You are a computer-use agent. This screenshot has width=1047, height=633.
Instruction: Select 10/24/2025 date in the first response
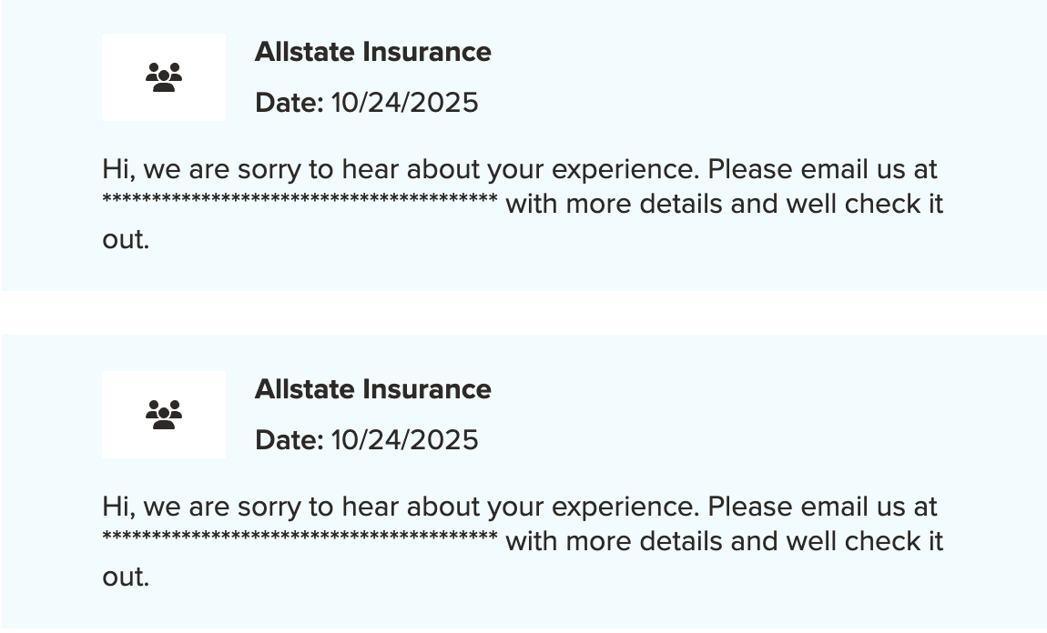pyautogui.click(x=404, y=103)
